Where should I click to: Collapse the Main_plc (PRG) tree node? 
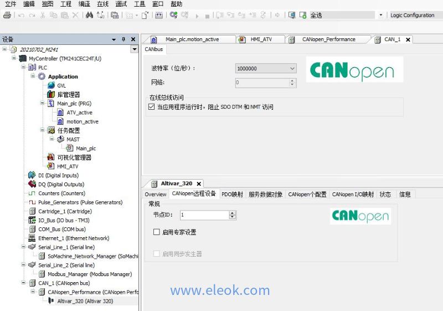[42, 103]
